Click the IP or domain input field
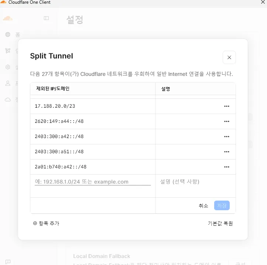267x265 pixels. click(x=93, y=182)
